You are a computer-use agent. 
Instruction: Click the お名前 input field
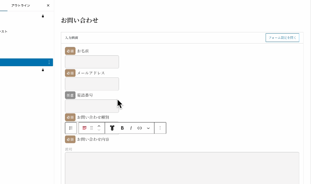point(92,62)
